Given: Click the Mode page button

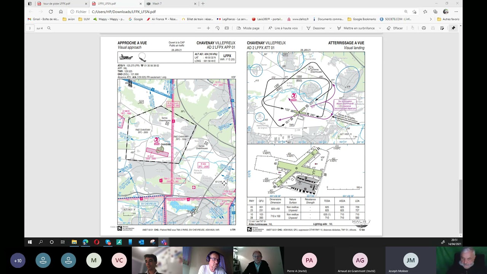Looking at the screenshot, I should click(248, 28).
